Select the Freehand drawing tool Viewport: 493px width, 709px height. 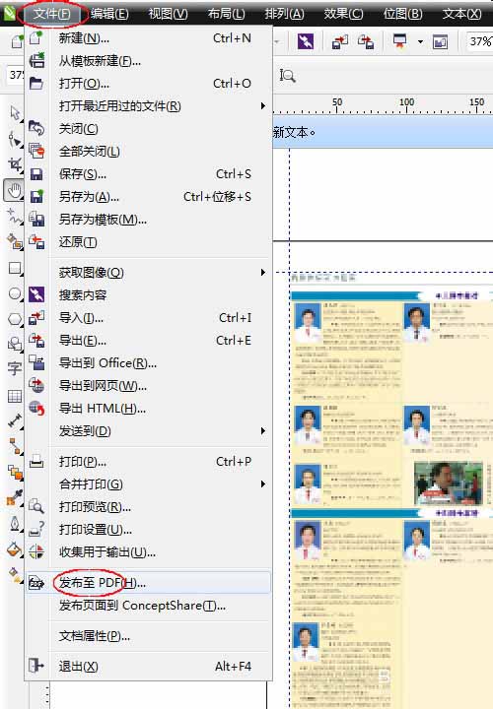[x=15, y=216]
